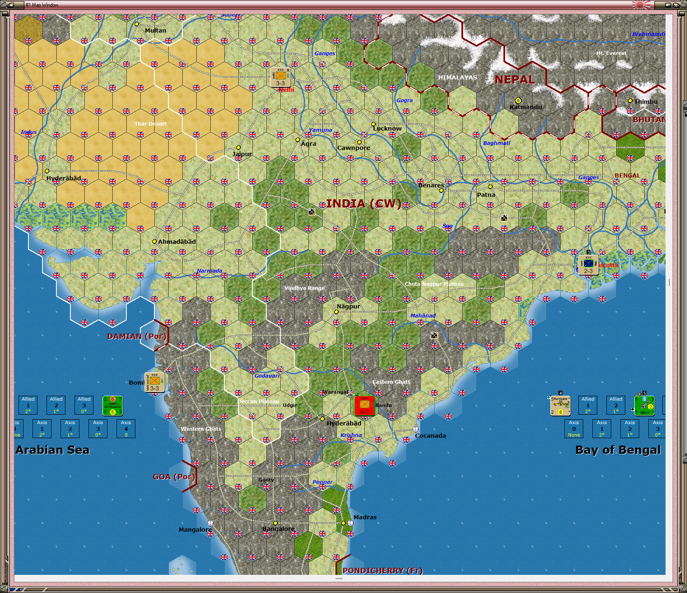Click the Axis 0 None box in Bay of Bengal

(573, 429)
